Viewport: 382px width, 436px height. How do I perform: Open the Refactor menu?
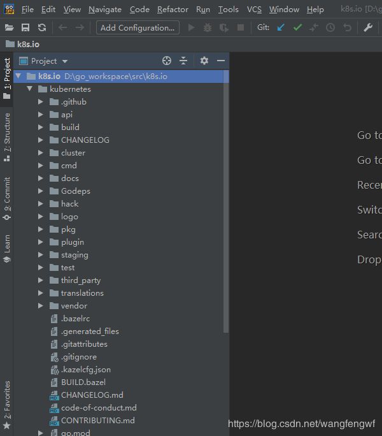[x=173, y=10]
